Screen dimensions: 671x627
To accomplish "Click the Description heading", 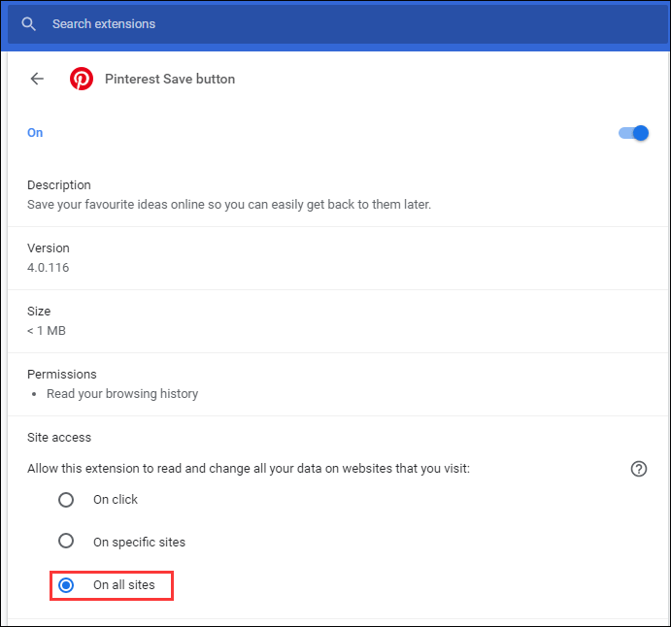I will (x=59, y=185).
